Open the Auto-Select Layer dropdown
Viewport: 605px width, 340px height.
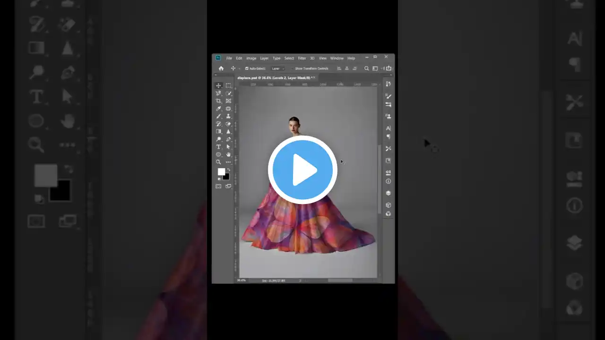[277, 68]
